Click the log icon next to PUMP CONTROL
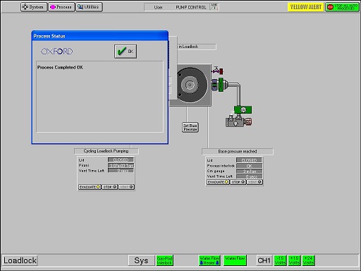Screen dimensions: 361x271 (x=214, y=7)
